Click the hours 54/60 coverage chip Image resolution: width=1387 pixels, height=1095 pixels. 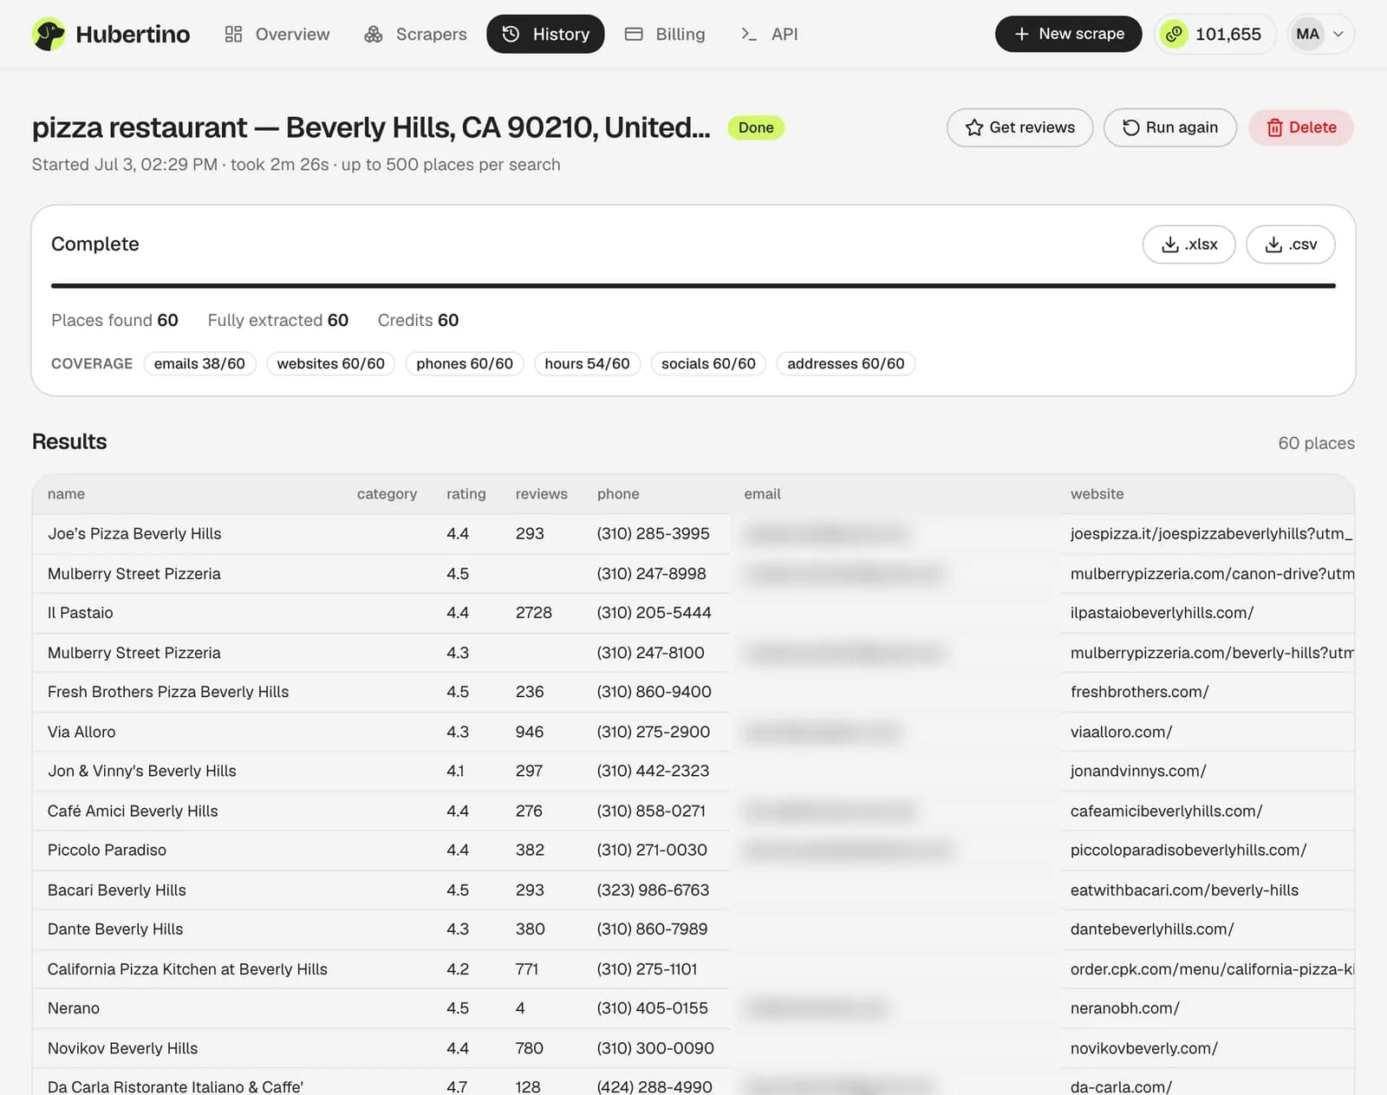587,363
